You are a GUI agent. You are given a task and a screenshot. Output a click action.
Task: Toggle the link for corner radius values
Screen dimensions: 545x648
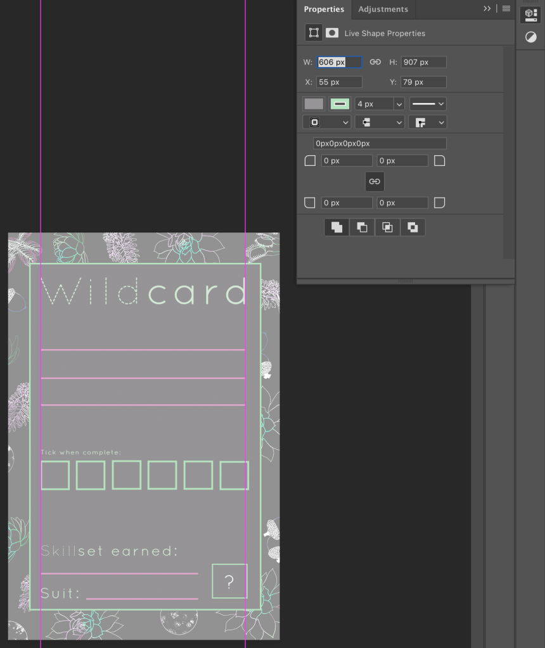point(375,182)
